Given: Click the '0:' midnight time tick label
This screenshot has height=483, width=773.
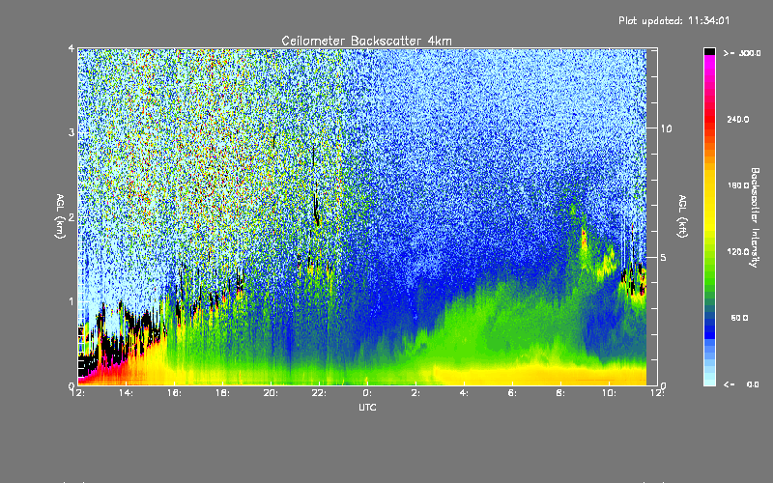Looking at the screenshot, I should point(368,393).
